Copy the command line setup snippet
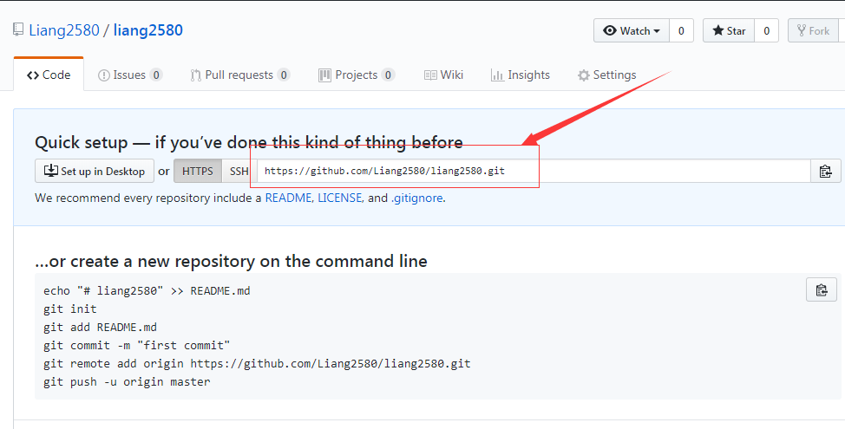The width and height of the screenshot is (845, 429). (822, 289)
